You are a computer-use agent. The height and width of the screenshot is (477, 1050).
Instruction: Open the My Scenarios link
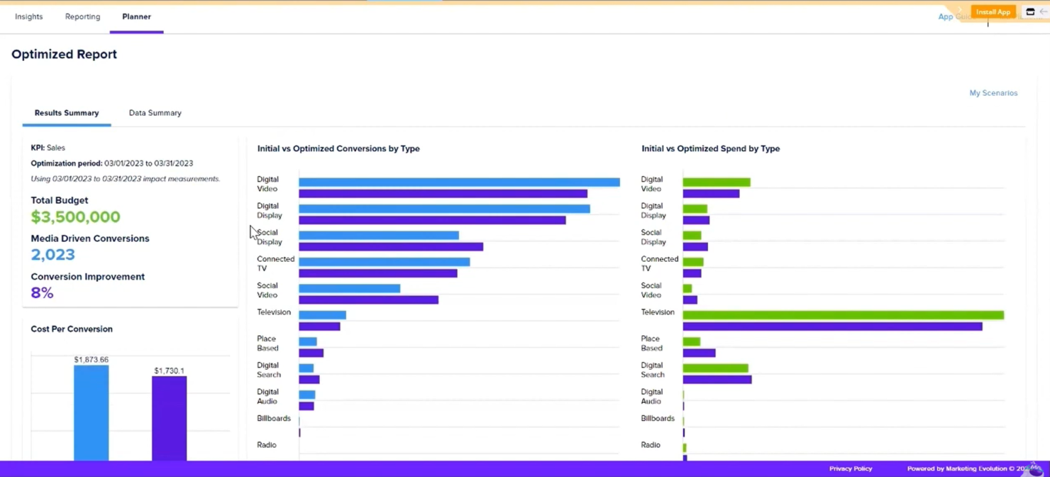click(x=993, y=93)
